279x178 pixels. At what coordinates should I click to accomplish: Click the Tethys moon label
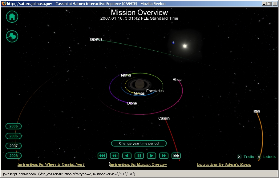click(126, 75)
